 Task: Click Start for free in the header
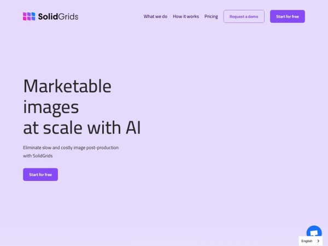coord(287,16)
